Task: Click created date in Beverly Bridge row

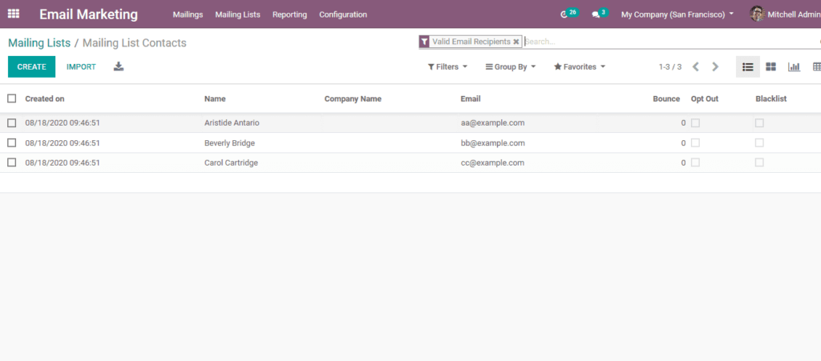Action: click(63, 142)
